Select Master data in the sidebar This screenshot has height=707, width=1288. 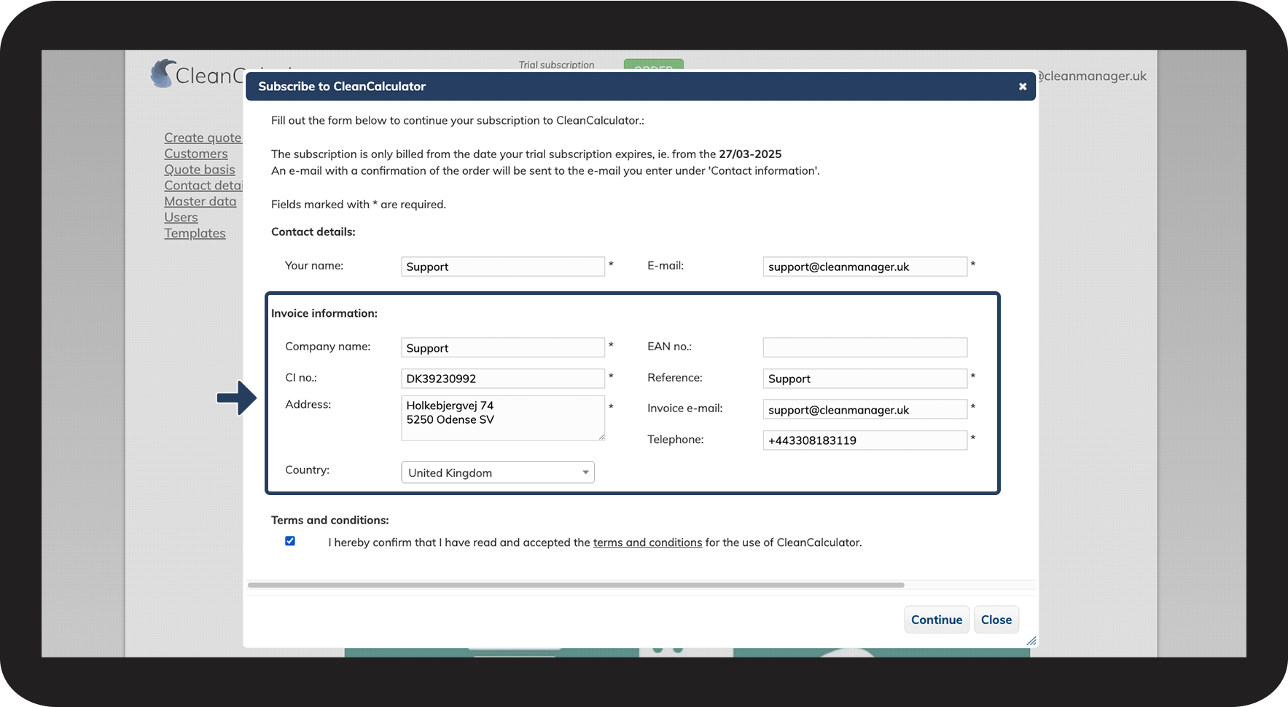pos(200,202)
